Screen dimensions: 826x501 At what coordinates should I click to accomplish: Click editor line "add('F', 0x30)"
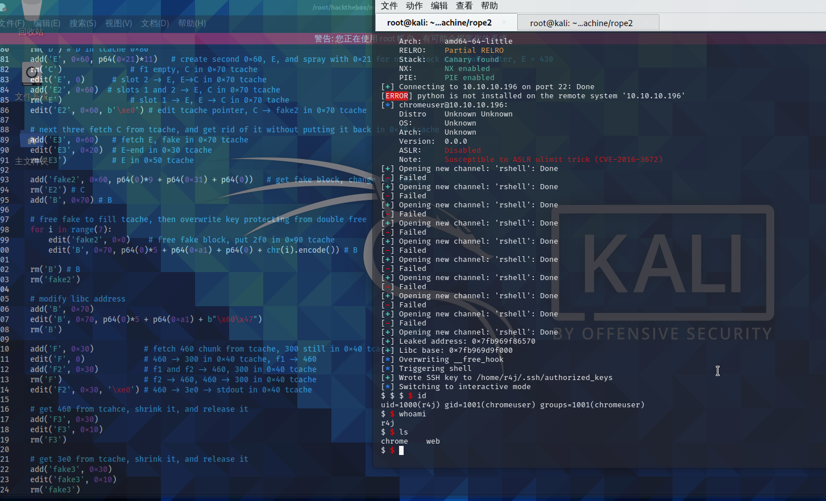(x=62, y=349)
